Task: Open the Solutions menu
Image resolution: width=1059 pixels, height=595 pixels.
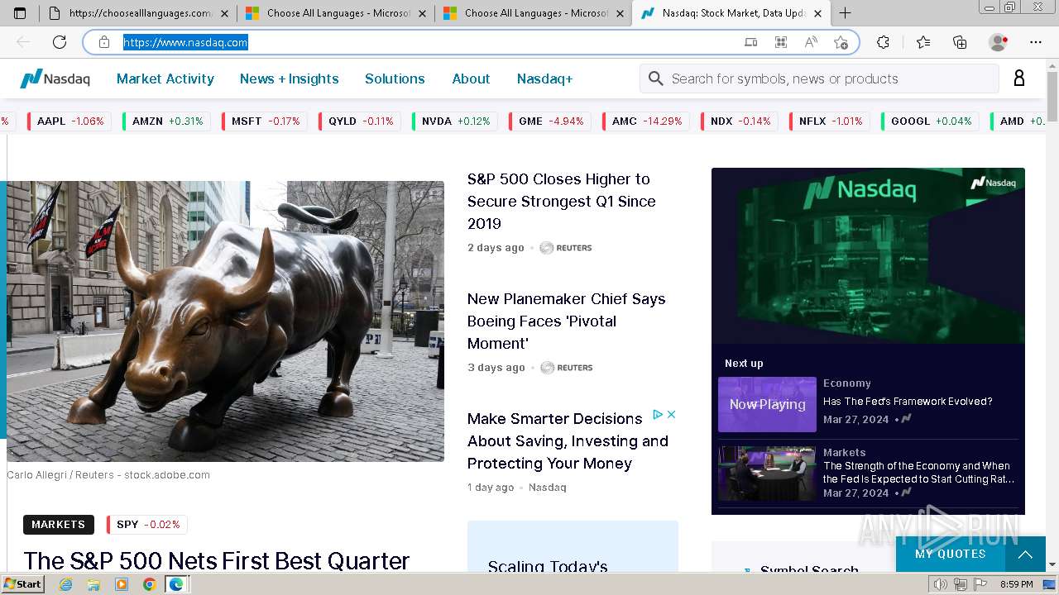Action: [x=395, y=79]
